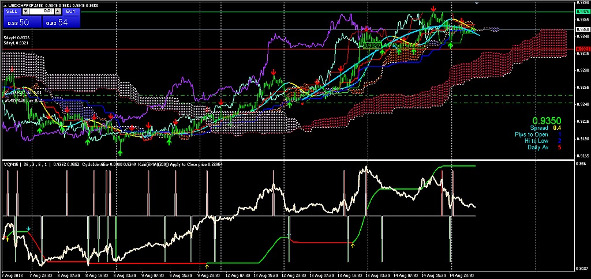Click the current price 0.9350 axis label
The width and height of the screenshot is (591, 279).
tap(583, 29)
